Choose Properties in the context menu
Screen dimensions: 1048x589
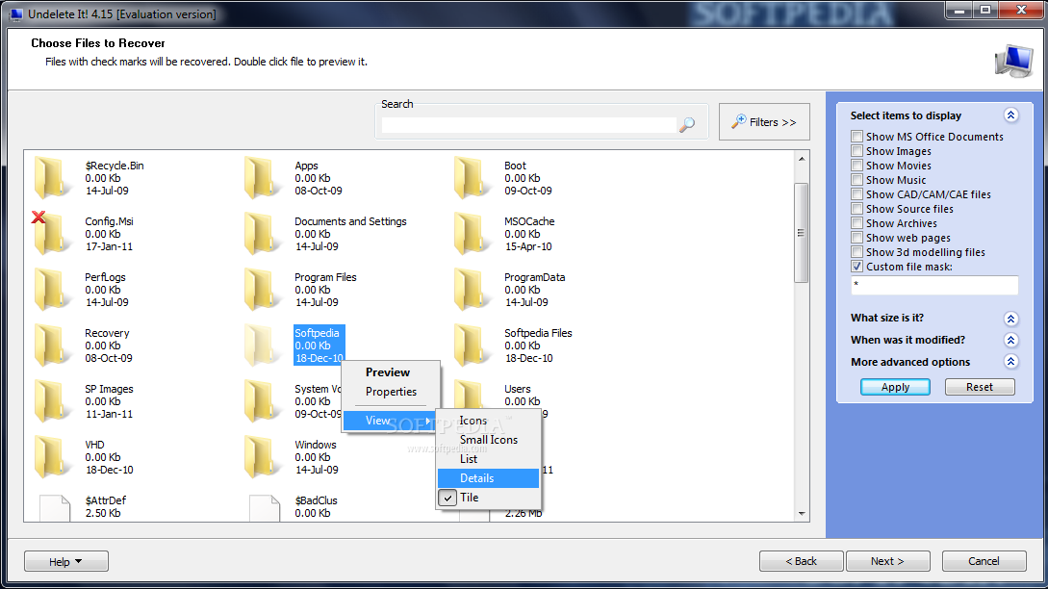tap(391, 392)
